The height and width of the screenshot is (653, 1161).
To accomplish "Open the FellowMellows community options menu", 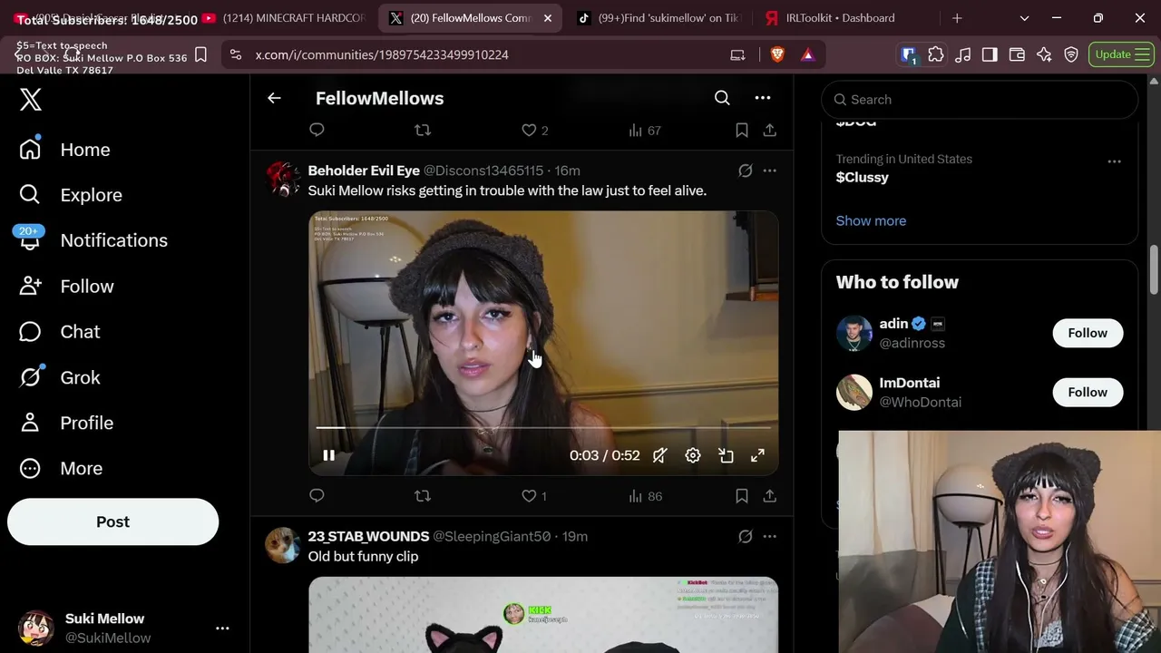I will coord(763,98).
